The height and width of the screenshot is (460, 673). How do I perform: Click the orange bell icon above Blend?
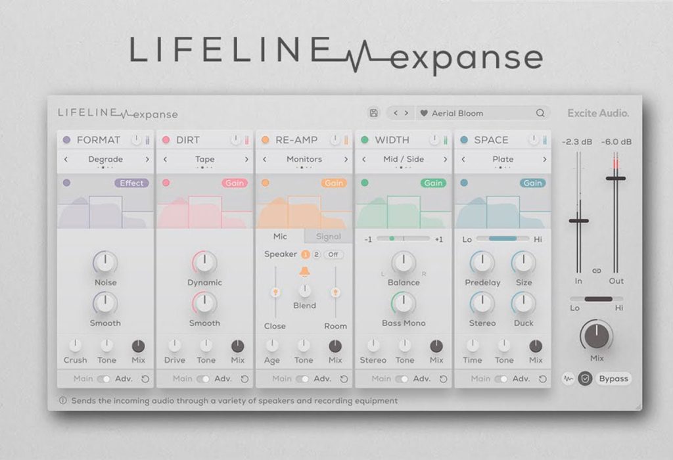click(x=304, y=271)
